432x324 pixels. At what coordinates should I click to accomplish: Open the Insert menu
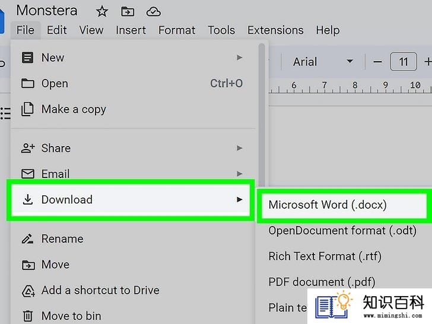(131, 30)
